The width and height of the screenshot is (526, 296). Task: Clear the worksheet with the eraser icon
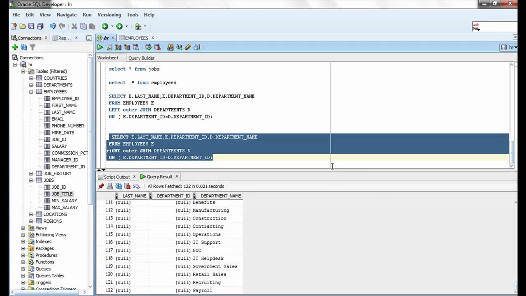pos(188,47)
